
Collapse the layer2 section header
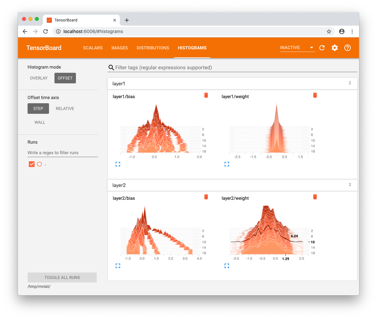(x=232, y=185)
